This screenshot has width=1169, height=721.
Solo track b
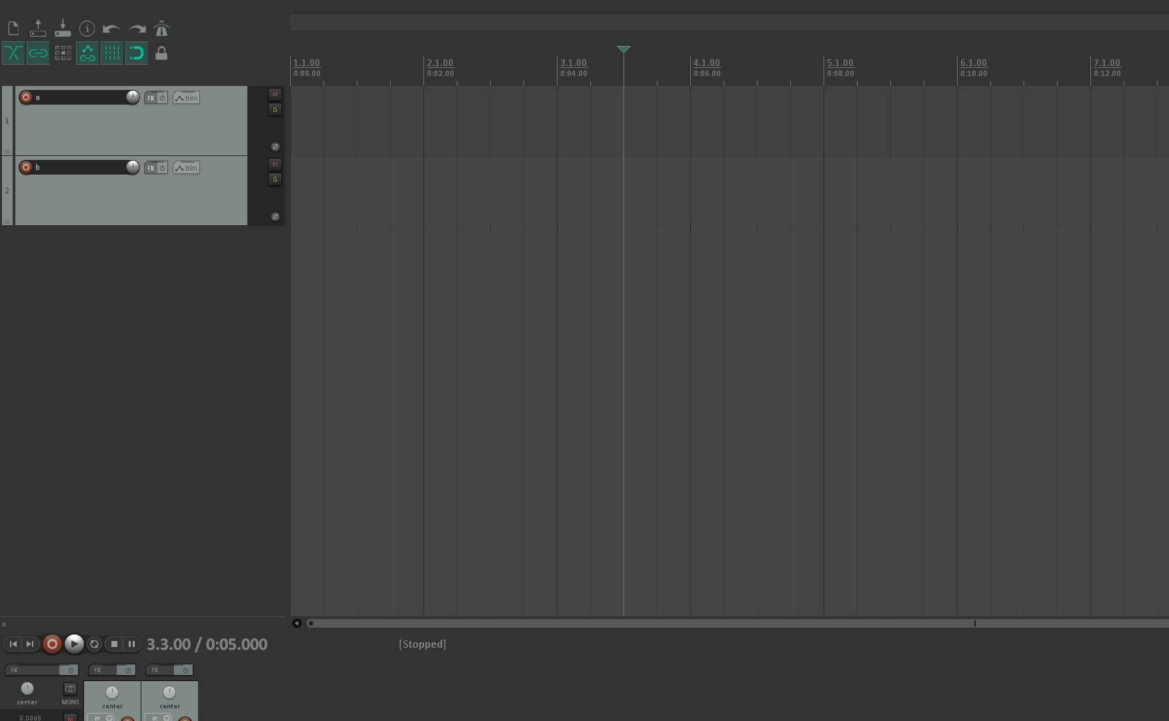[275, 179]
